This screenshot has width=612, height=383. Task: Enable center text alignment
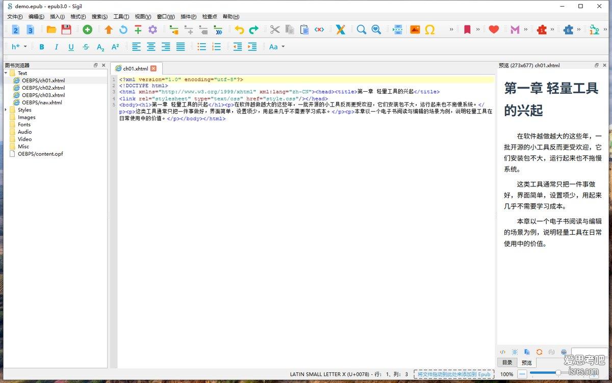pyautogui.click(x=151, y=47)
